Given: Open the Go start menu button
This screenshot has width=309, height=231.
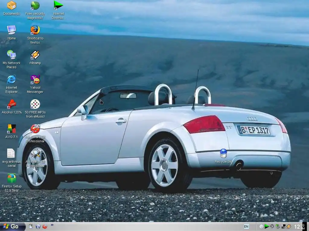Looking at the screenshot, I should click(13, 226).
